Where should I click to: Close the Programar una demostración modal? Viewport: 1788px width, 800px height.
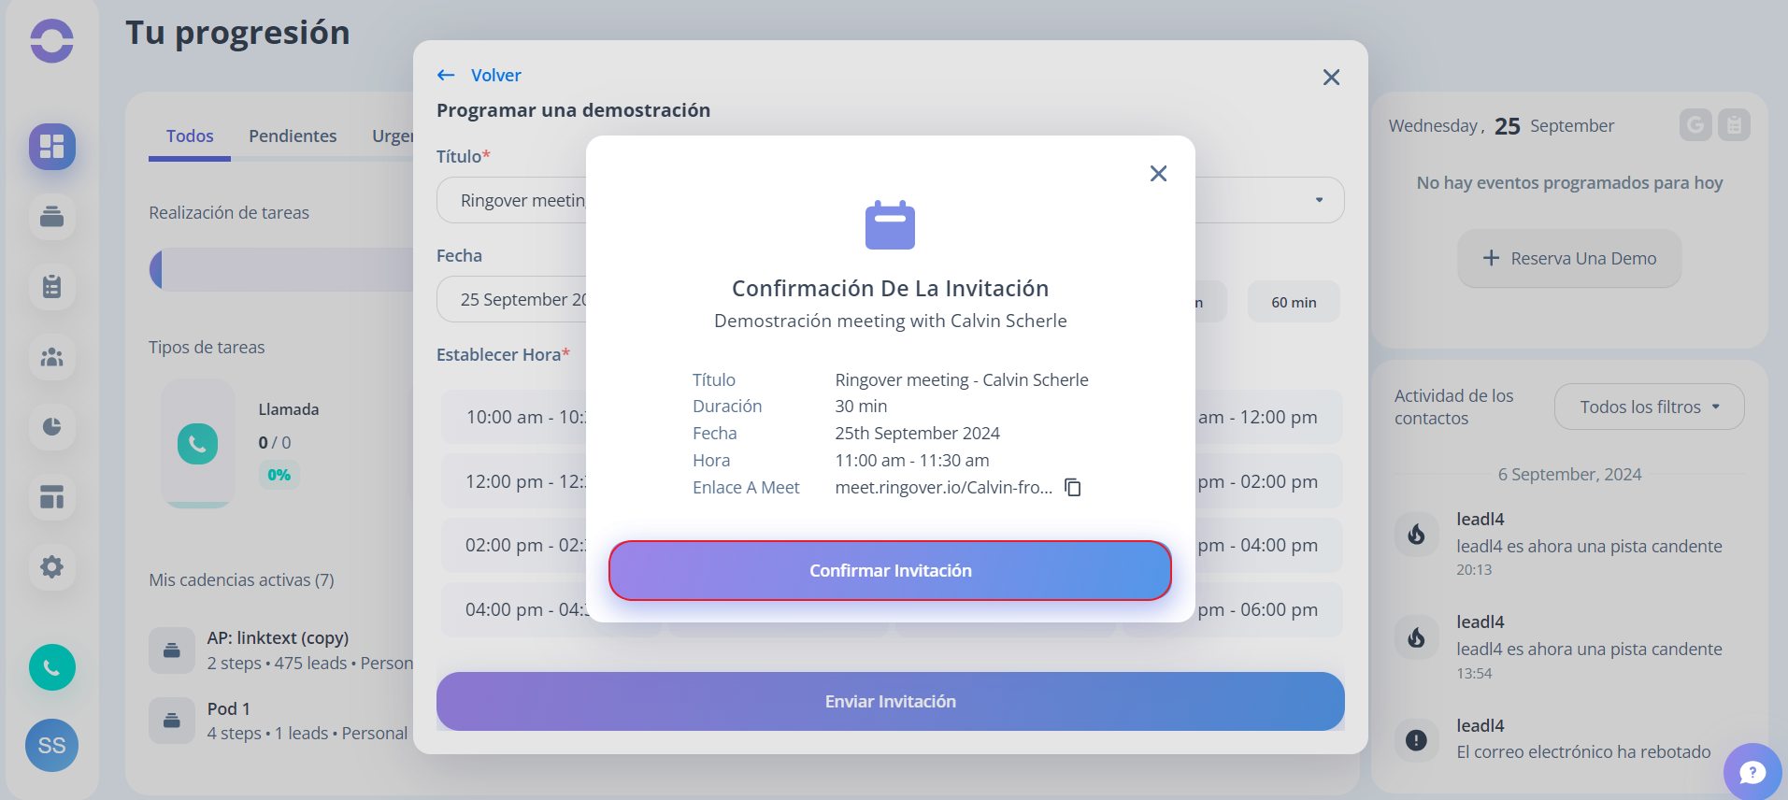pyautogui.click(x=1331, y=78)
